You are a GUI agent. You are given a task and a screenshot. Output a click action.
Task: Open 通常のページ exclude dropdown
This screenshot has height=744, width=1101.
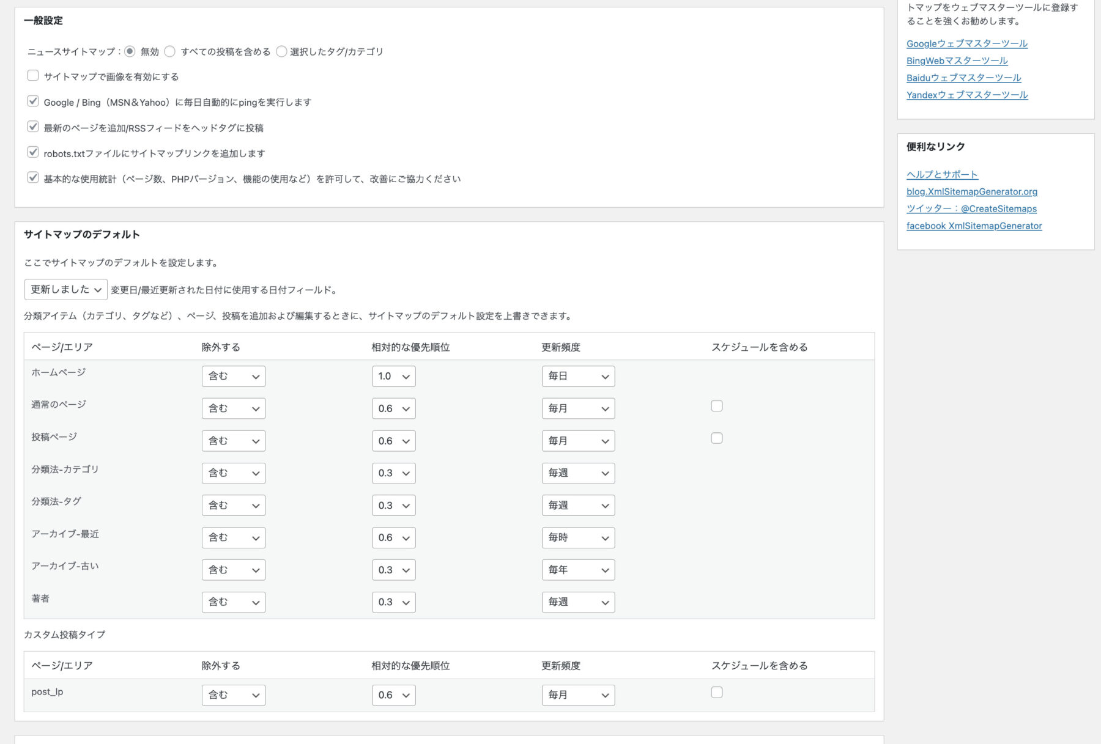[234, 409]
